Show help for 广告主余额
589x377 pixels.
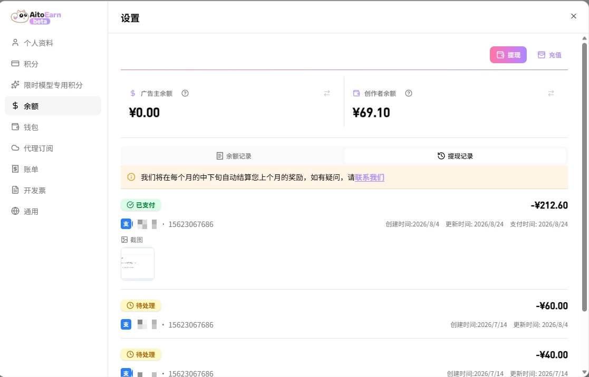185,93
